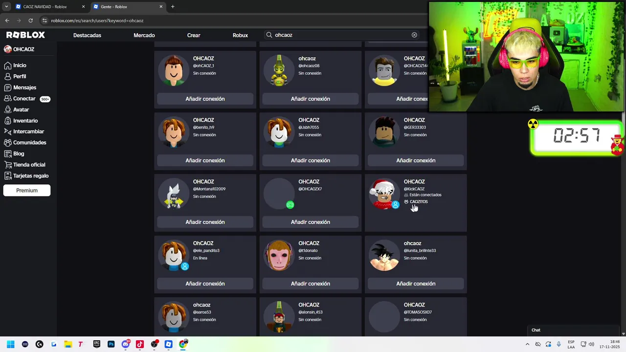The image size is (626, 352).
Task: Open the browser tab list dropdown
Action: point(6,7)
